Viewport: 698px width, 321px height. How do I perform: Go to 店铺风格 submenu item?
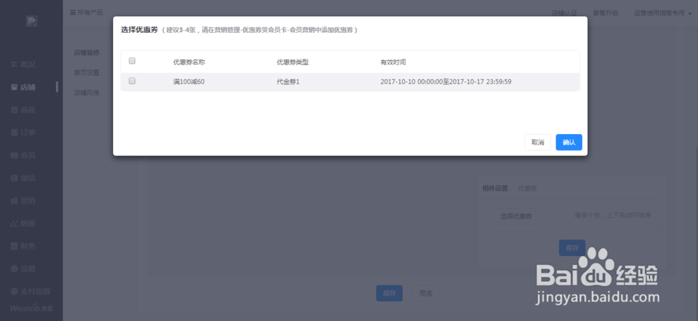click(x=87, y=93)
